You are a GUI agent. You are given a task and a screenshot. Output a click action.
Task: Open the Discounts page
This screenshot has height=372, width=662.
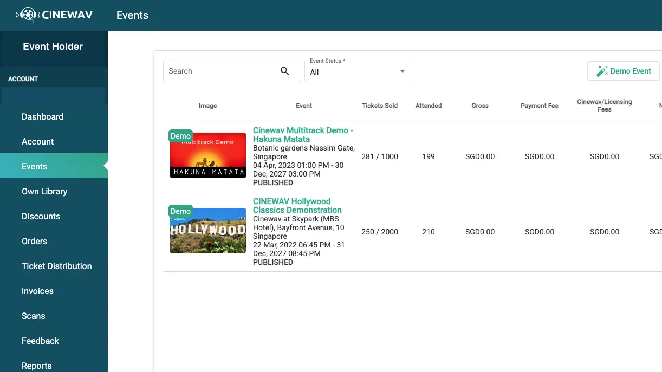click(x=41, y=216)
